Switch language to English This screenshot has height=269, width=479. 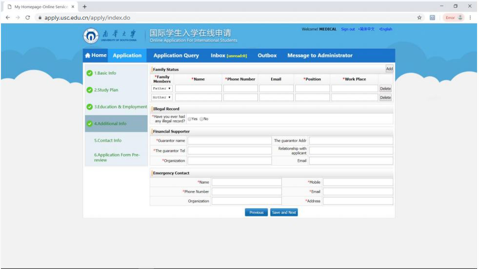(x=386, y=29)
